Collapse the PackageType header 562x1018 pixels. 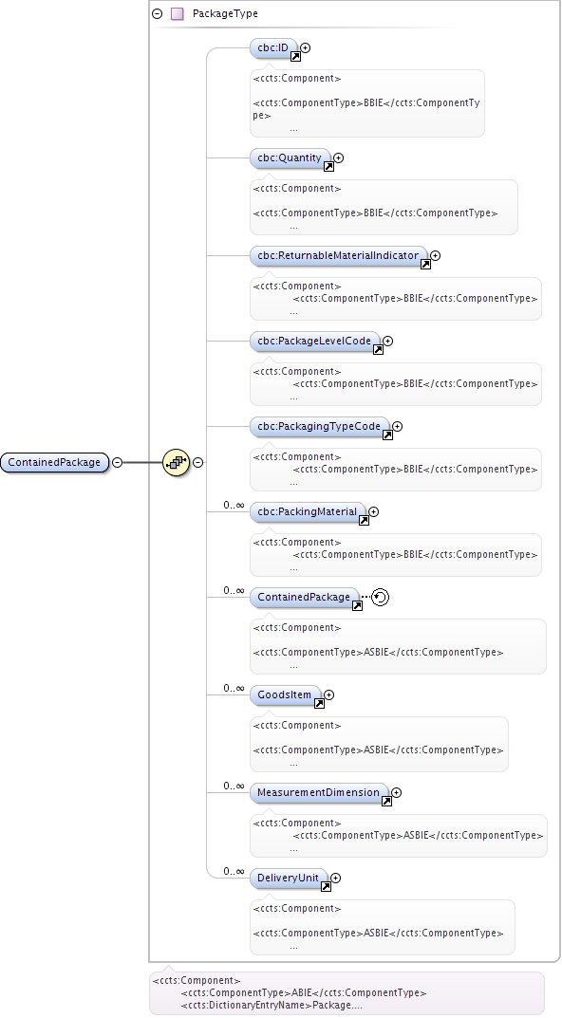point(158,13)
